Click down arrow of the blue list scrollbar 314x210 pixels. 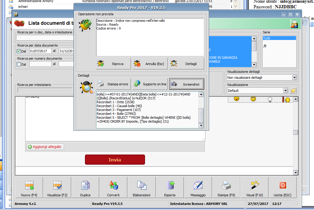pyautogui.click(x=254, y=64)
